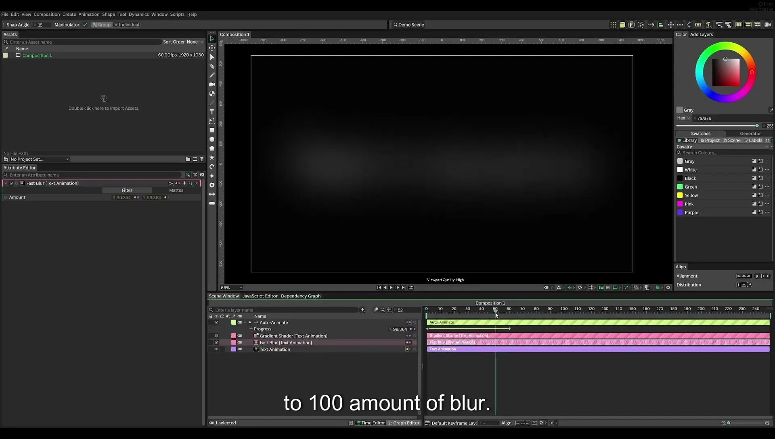Toggle the Manipulator checkbox
Image resolution: width=775 pixels, height=439 pixels.
(85, 25)
